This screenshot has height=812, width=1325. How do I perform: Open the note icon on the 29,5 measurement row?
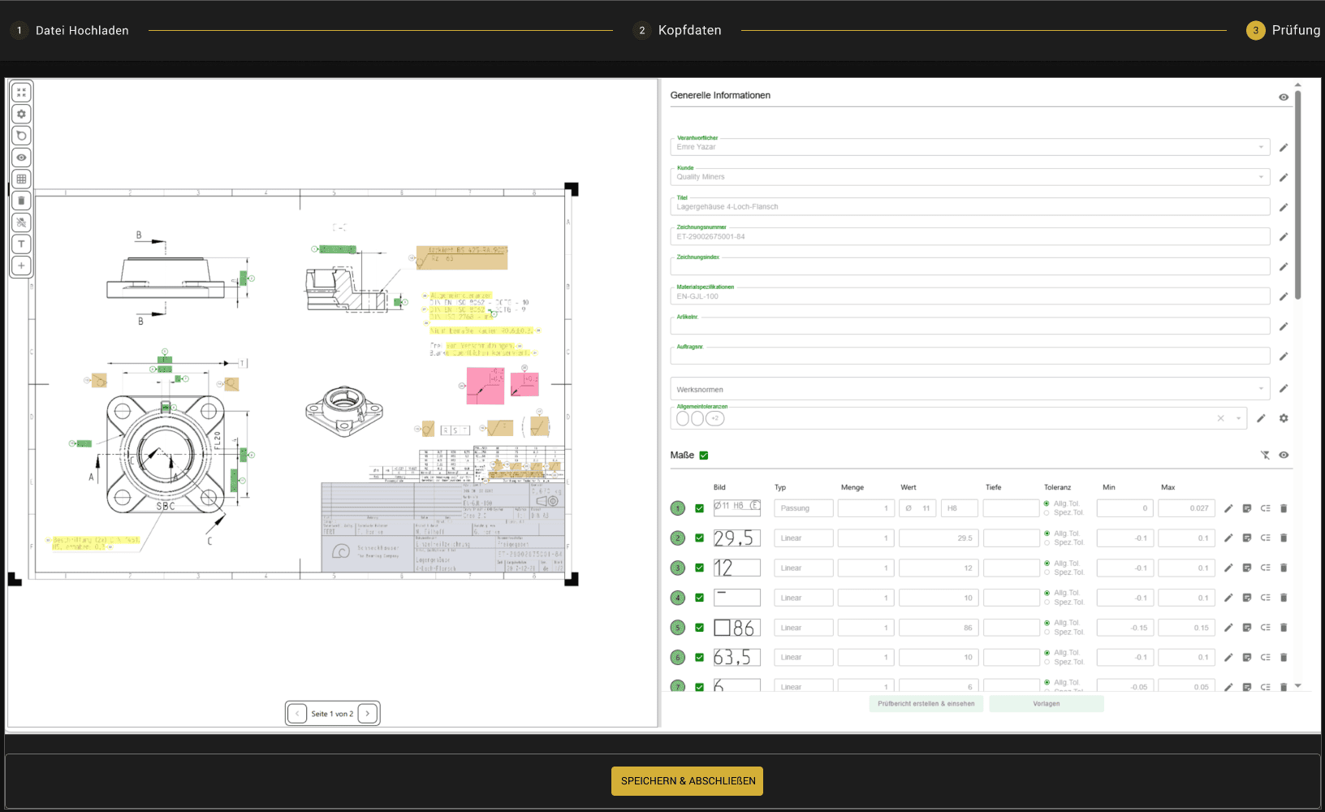click(1245, 538)
